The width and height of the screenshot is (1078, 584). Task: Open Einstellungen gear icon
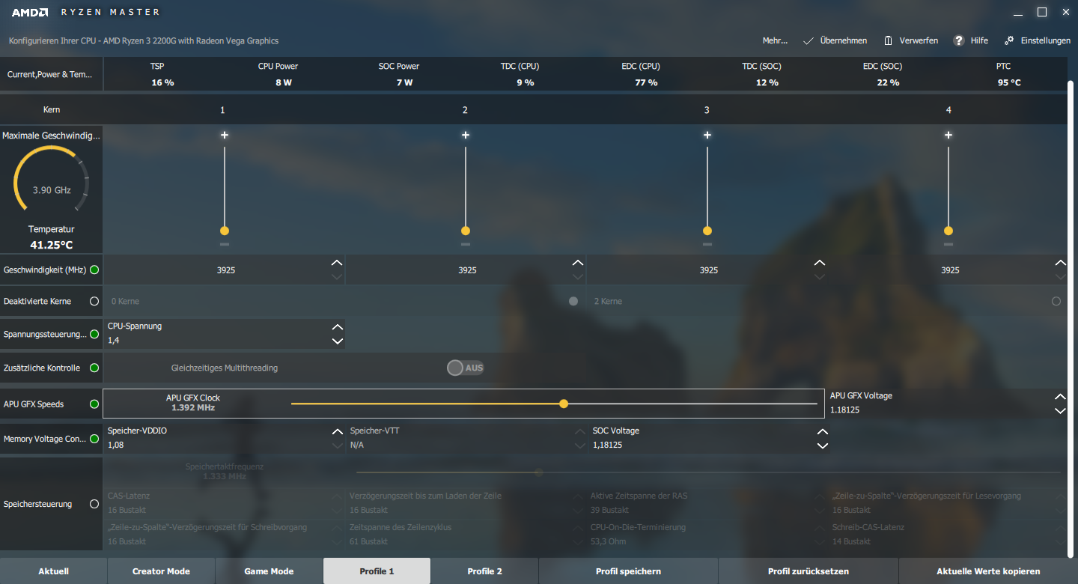point(1009,40)
